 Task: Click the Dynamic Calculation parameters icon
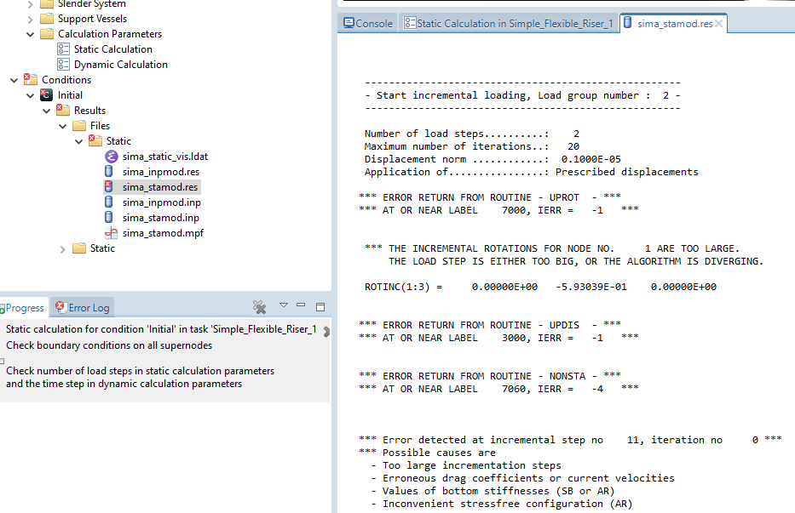pyautogui.click(x=63, y=65)
